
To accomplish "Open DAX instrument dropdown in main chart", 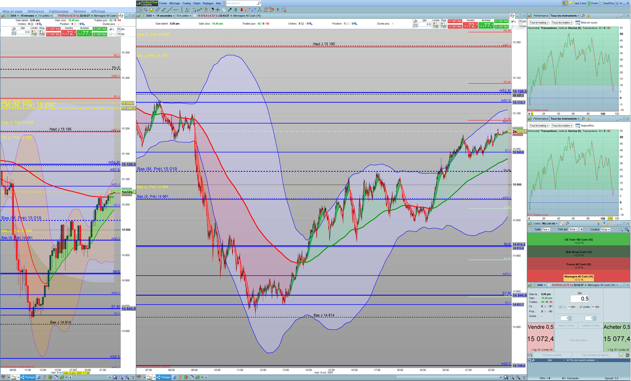I will coord(150,16).
